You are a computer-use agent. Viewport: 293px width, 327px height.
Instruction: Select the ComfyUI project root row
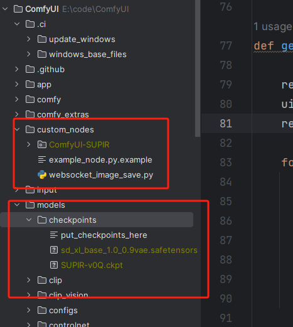tap(97, 9)
